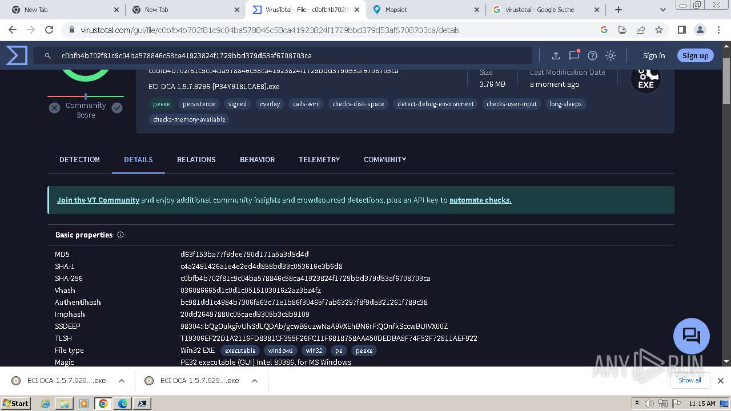Switch to Mapsiot browser tab
The width and height of the screenshot is (731, 411).
click(425, 10)
